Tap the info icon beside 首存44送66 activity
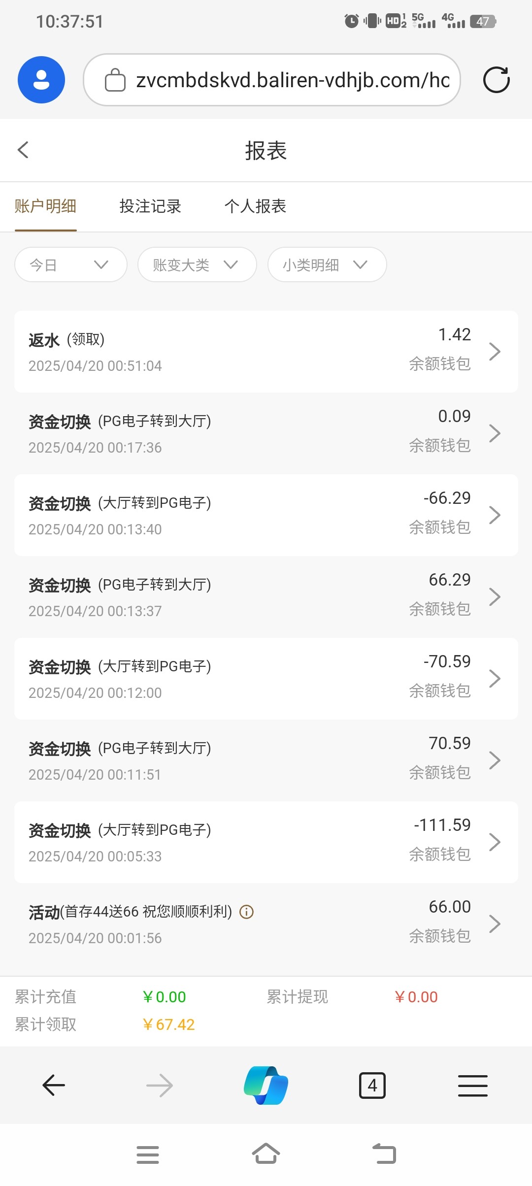Screen dimensions: 532x1186 pos(246,912)
